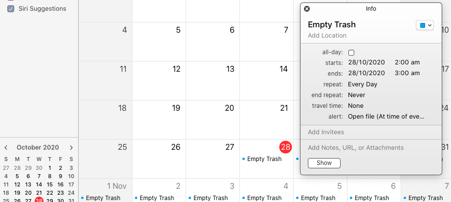The image size is (451, 202).
Task: Go to previous month in mini calendar
Action: [6, 148]
